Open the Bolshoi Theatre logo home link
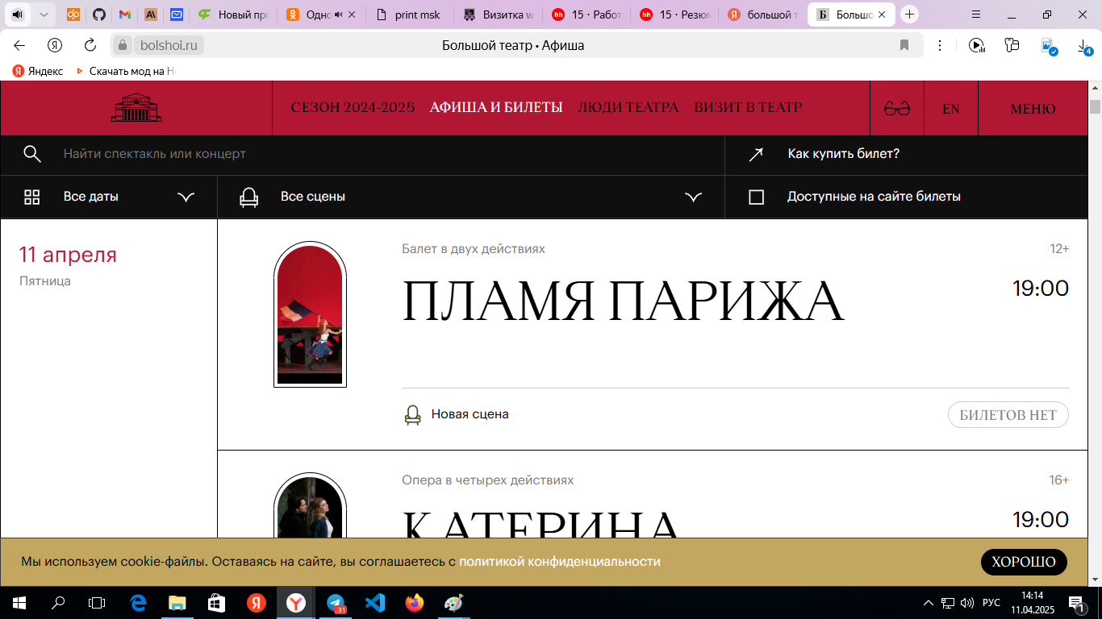 click(x=136, y=108)
